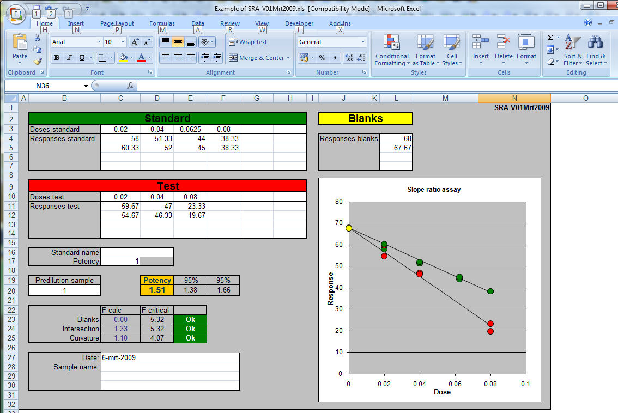This screenshot has width=618, height=413.
Task: Click the AutoSum sigma icon
Action: pyautogui.click(x=550, y=38)
